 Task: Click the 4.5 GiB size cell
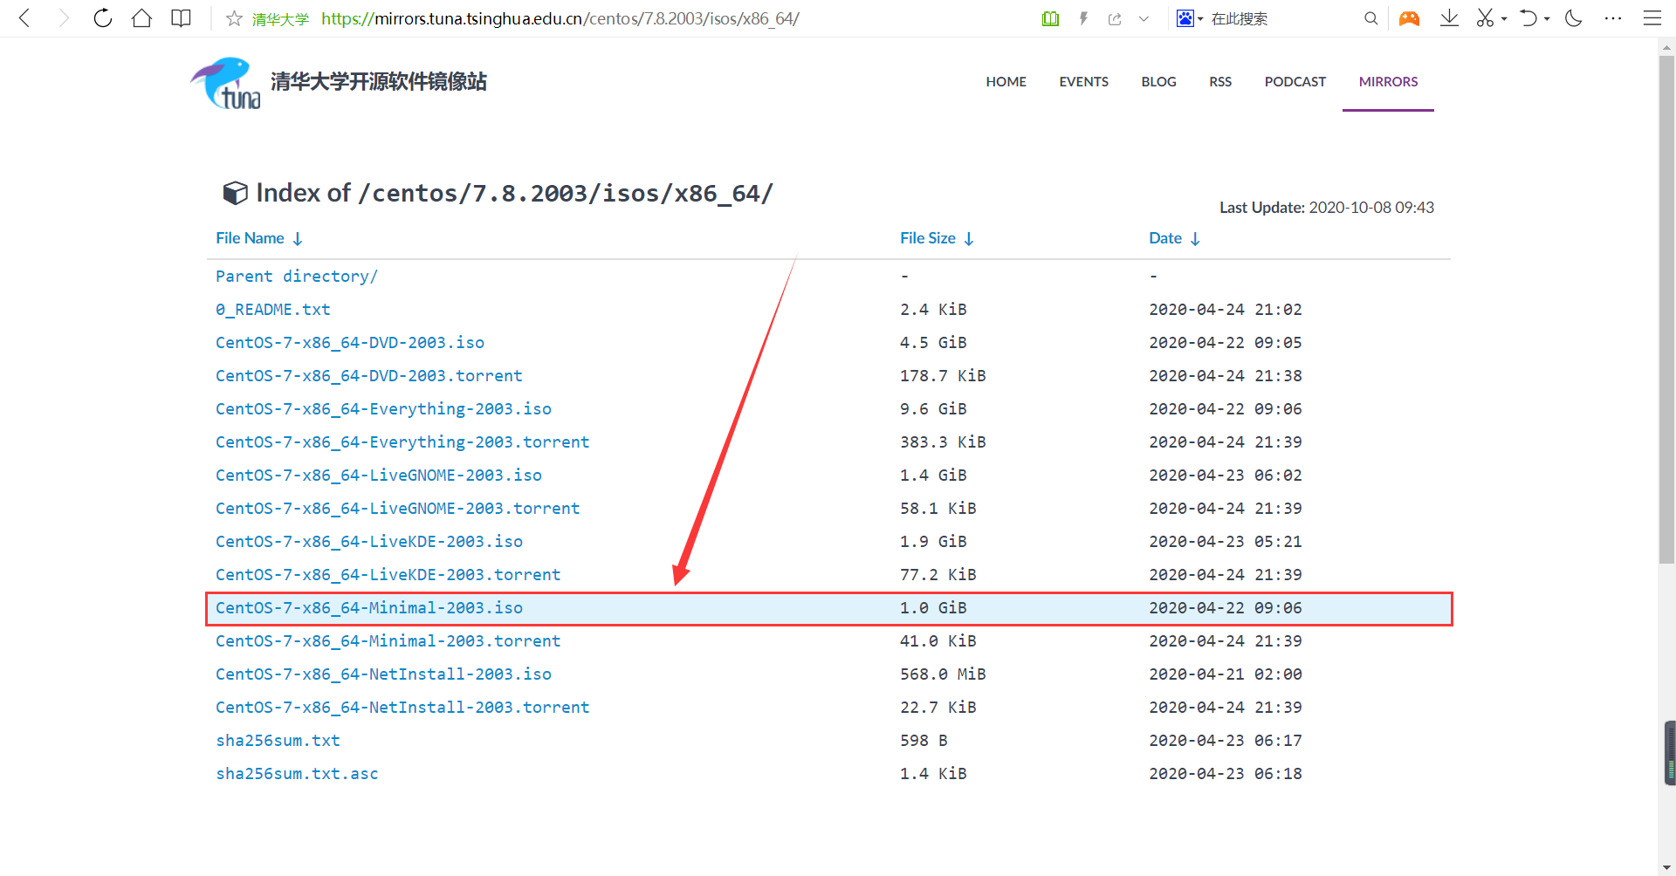pyautogui.click(x=933, y=343)
